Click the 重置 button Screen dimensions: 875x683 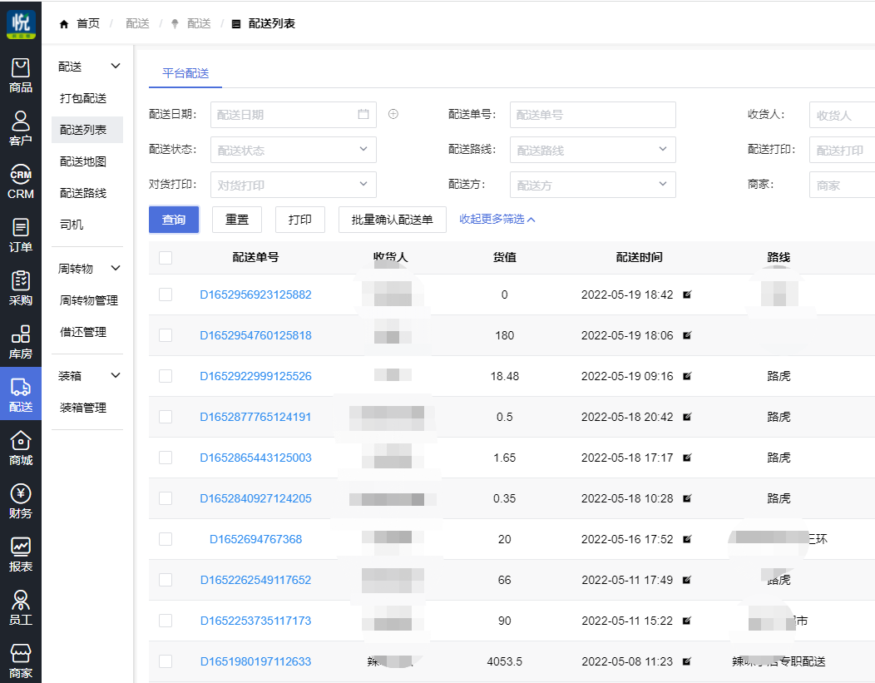tap(237, 220)
